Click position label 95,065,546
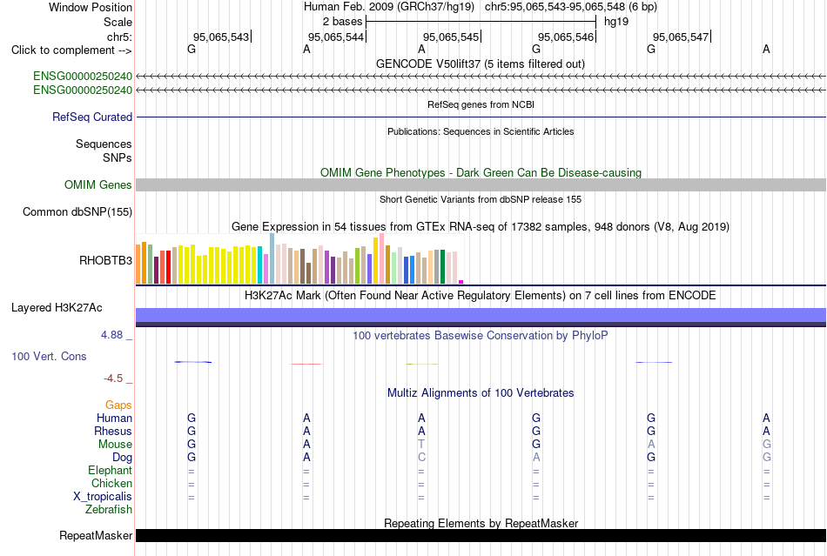The height and width of the screenshot is (556, 827). [566, 37]
